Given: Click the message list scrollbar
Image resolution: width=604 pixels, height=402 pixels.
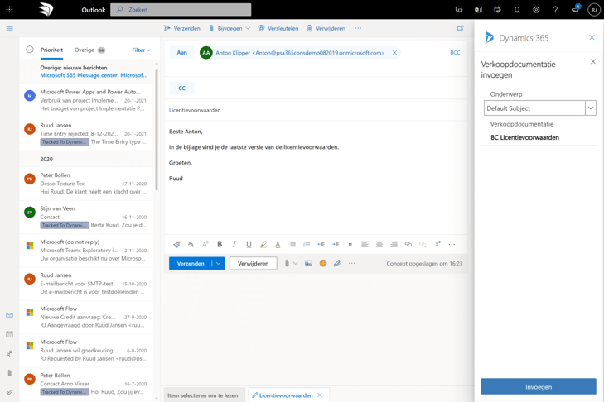Looking at the screenshot, I should pyautogui.click(x=157, y=130).
